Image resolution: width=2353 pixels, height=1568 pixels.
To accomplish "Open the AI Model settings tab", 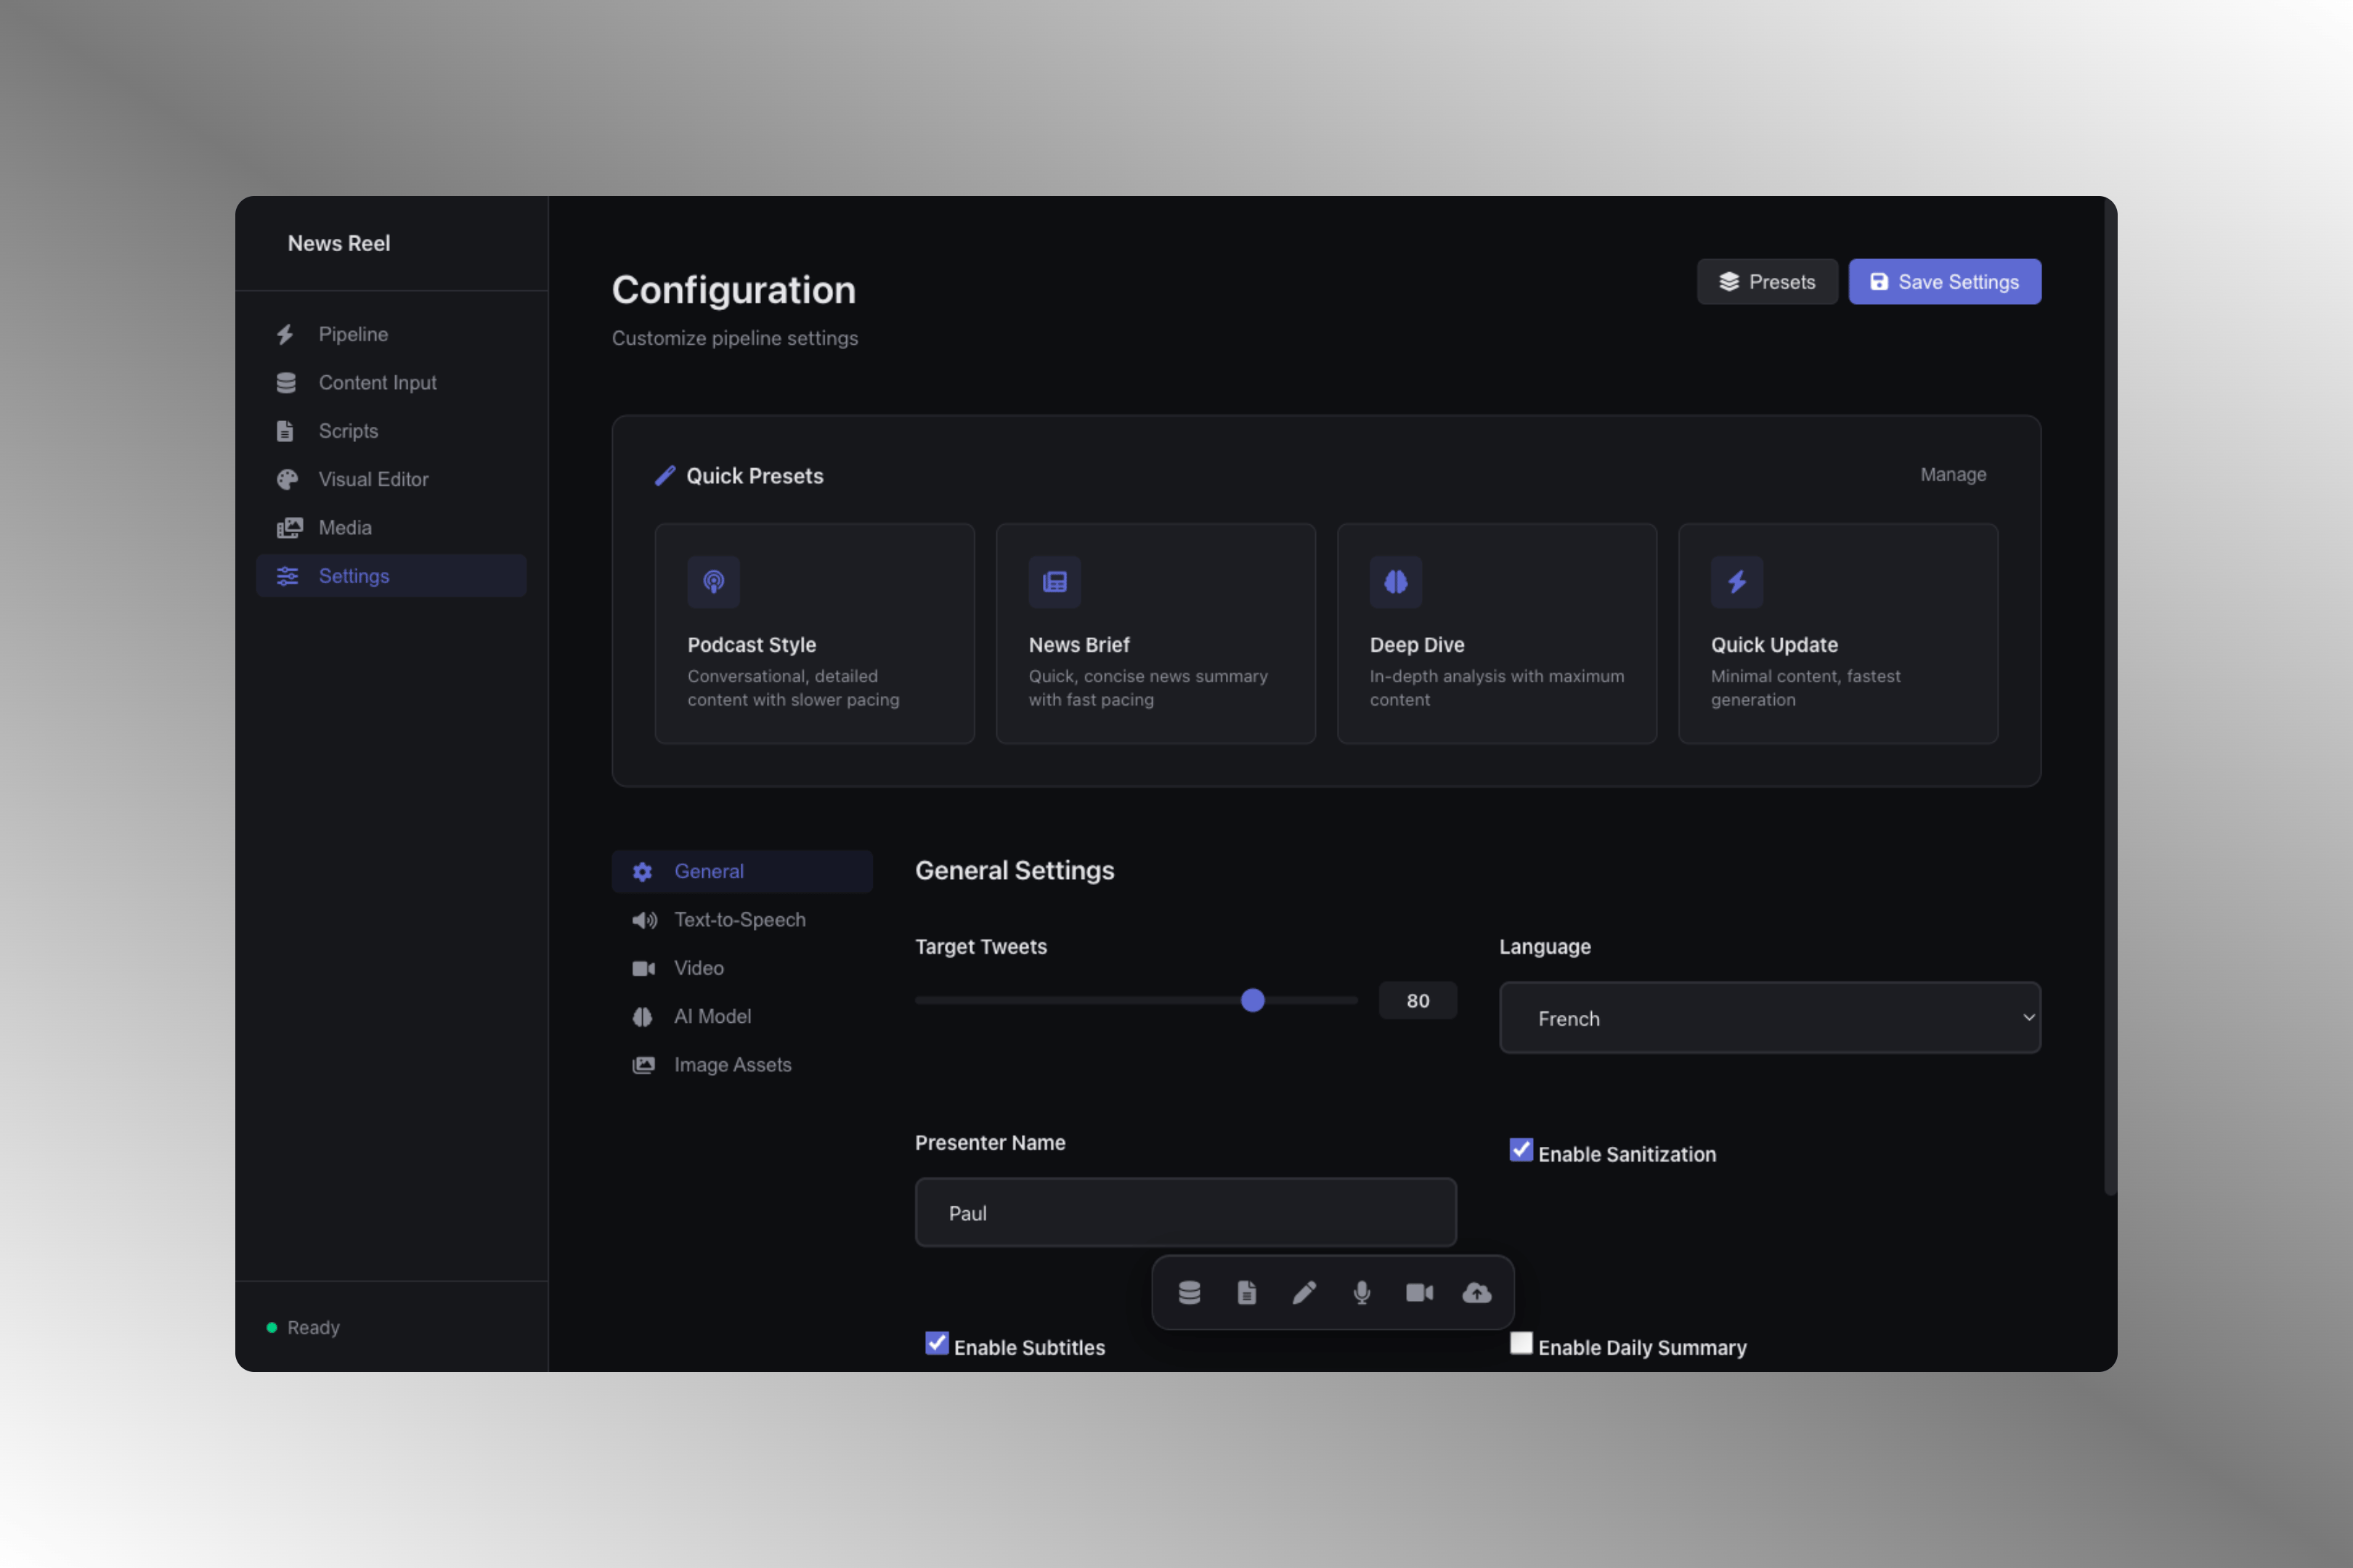I will point(711,1016).
